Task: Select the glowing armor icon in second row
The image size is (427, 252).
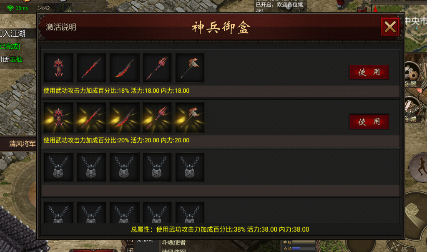Action: coord(58,117)
